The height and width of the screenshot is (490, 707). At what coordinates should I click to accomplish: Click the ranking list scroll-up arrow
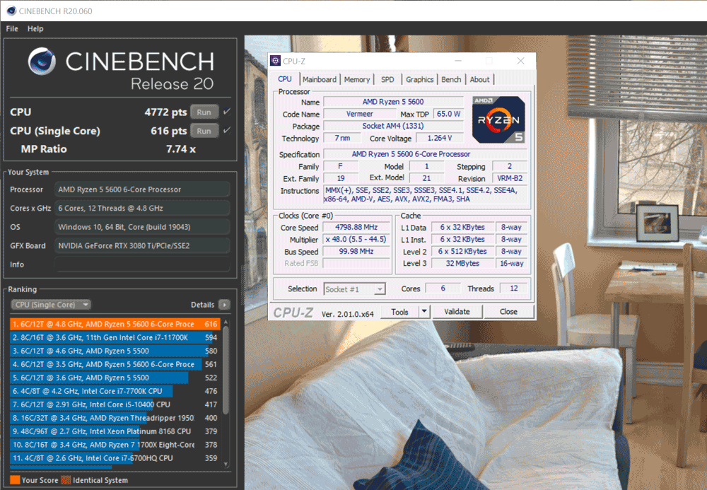(226, 322)
